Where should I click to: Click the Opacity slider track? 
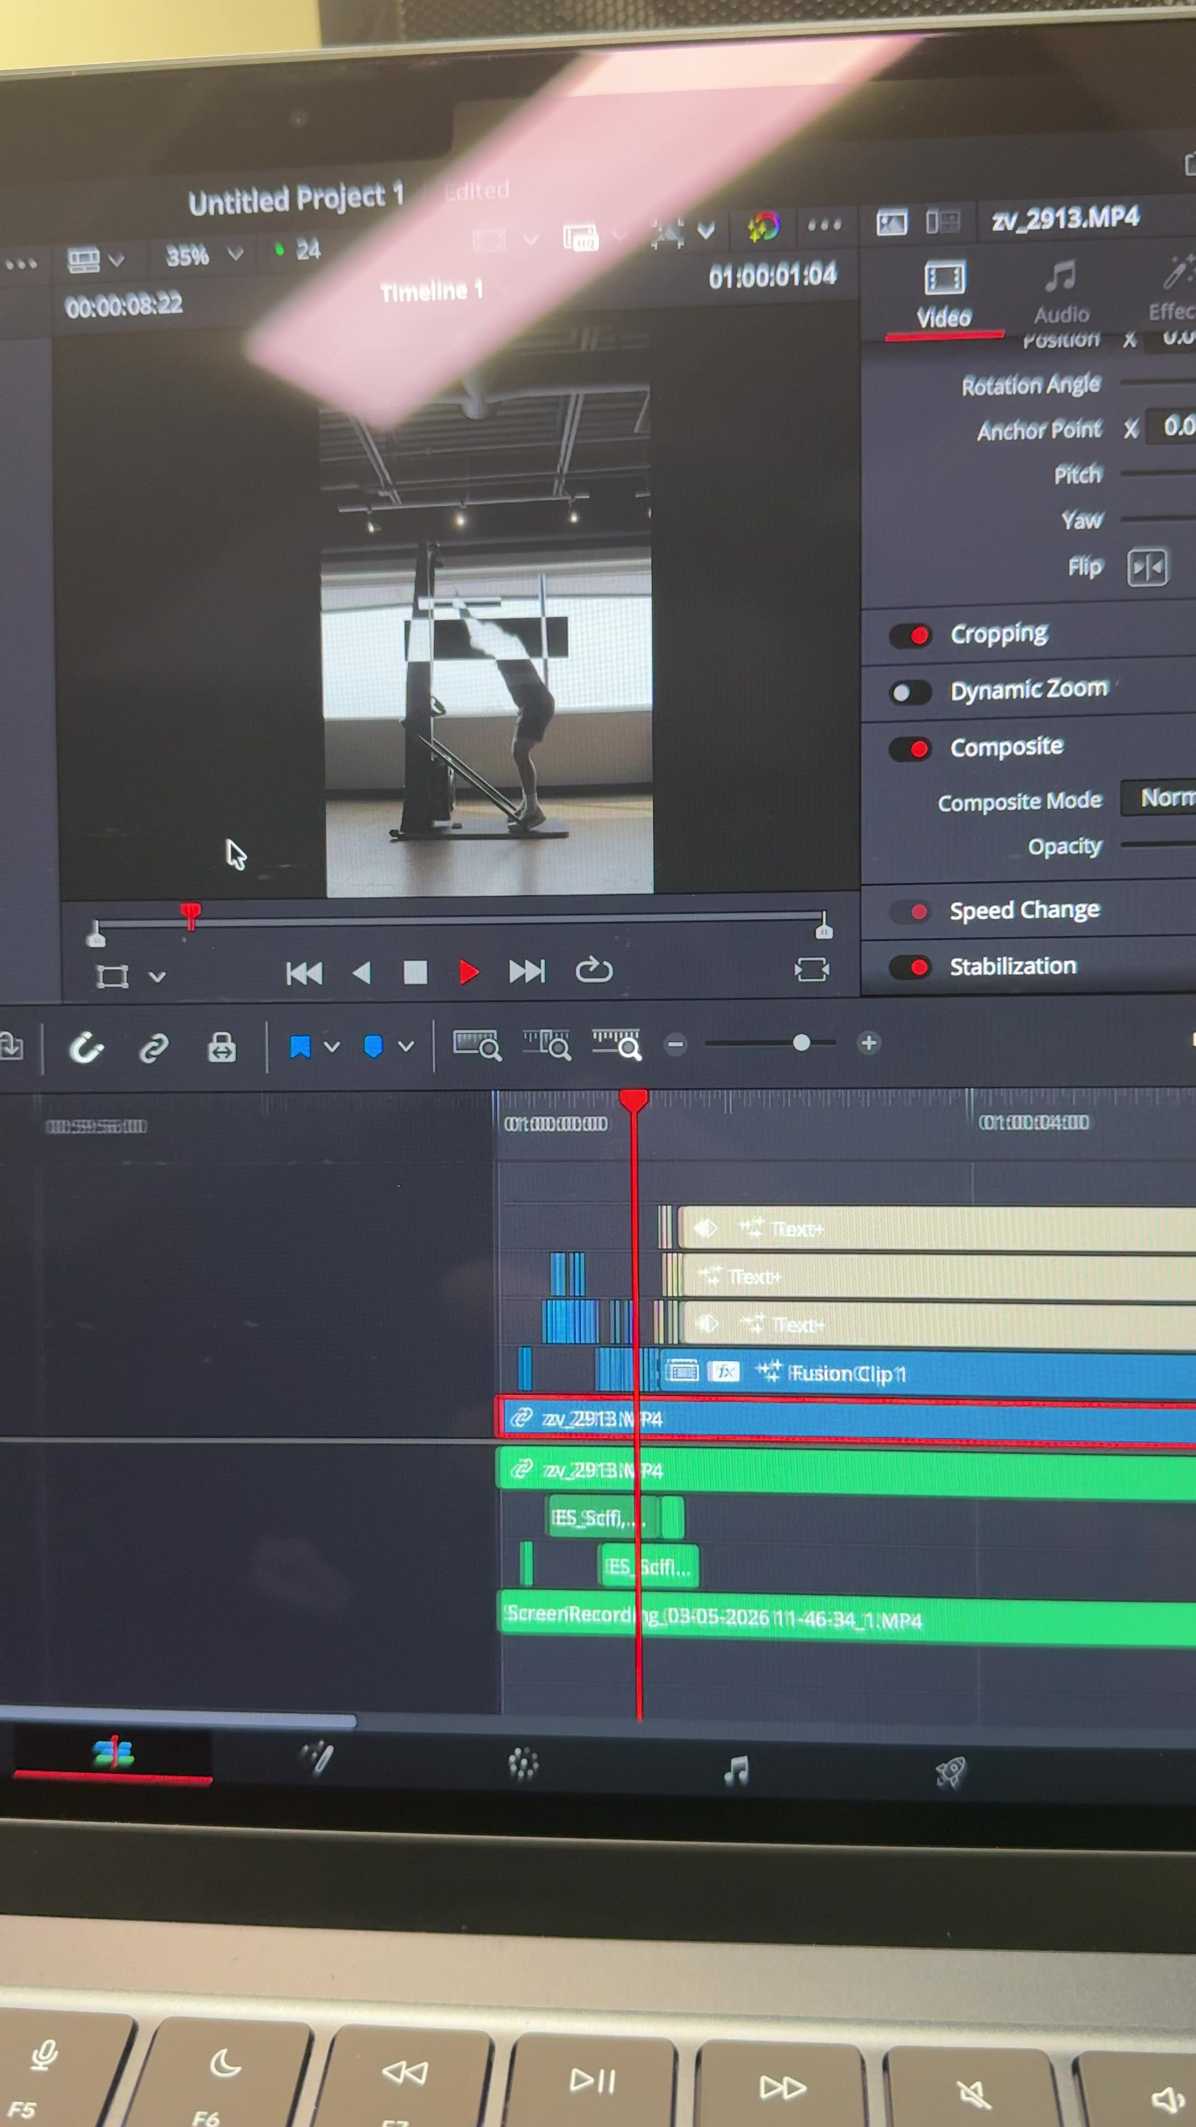pyautogui.click(x=1158, y=844)
